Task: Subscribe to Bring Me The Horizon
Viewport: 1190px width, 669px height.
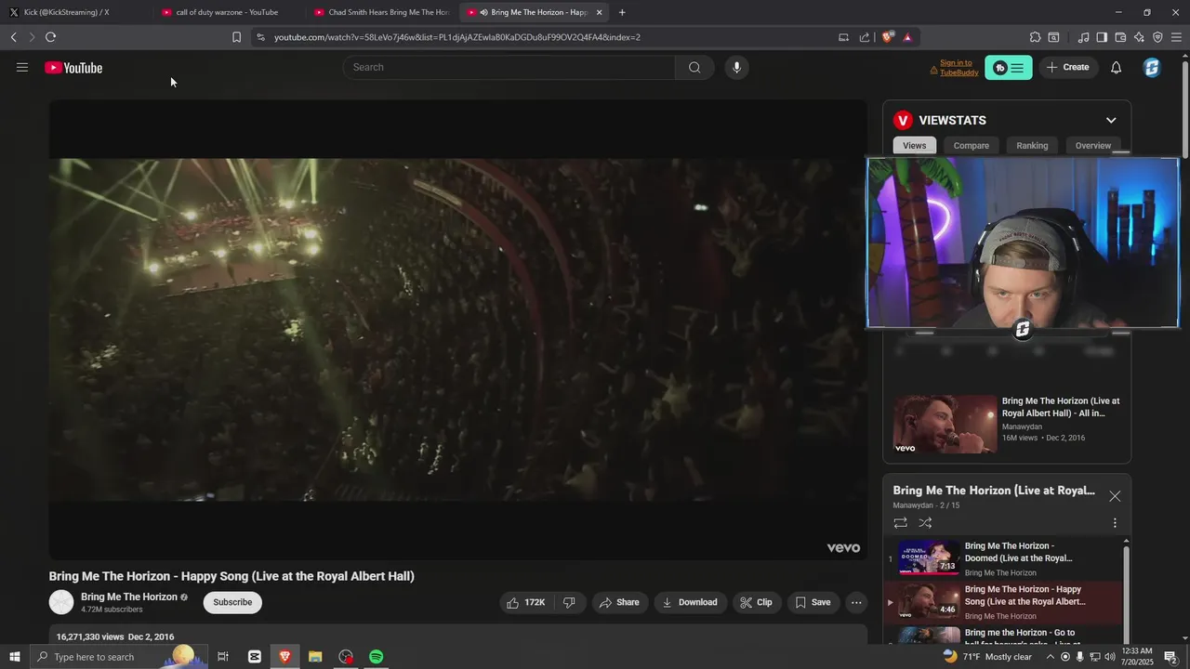Action: (x=232, y=602)
